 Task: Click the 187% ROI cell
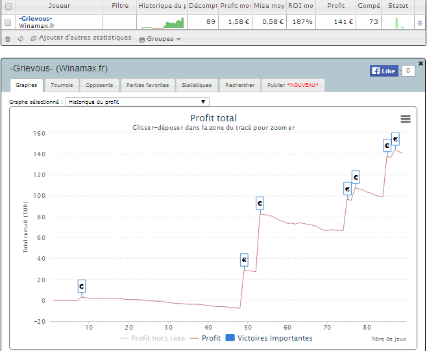[302, 22]
